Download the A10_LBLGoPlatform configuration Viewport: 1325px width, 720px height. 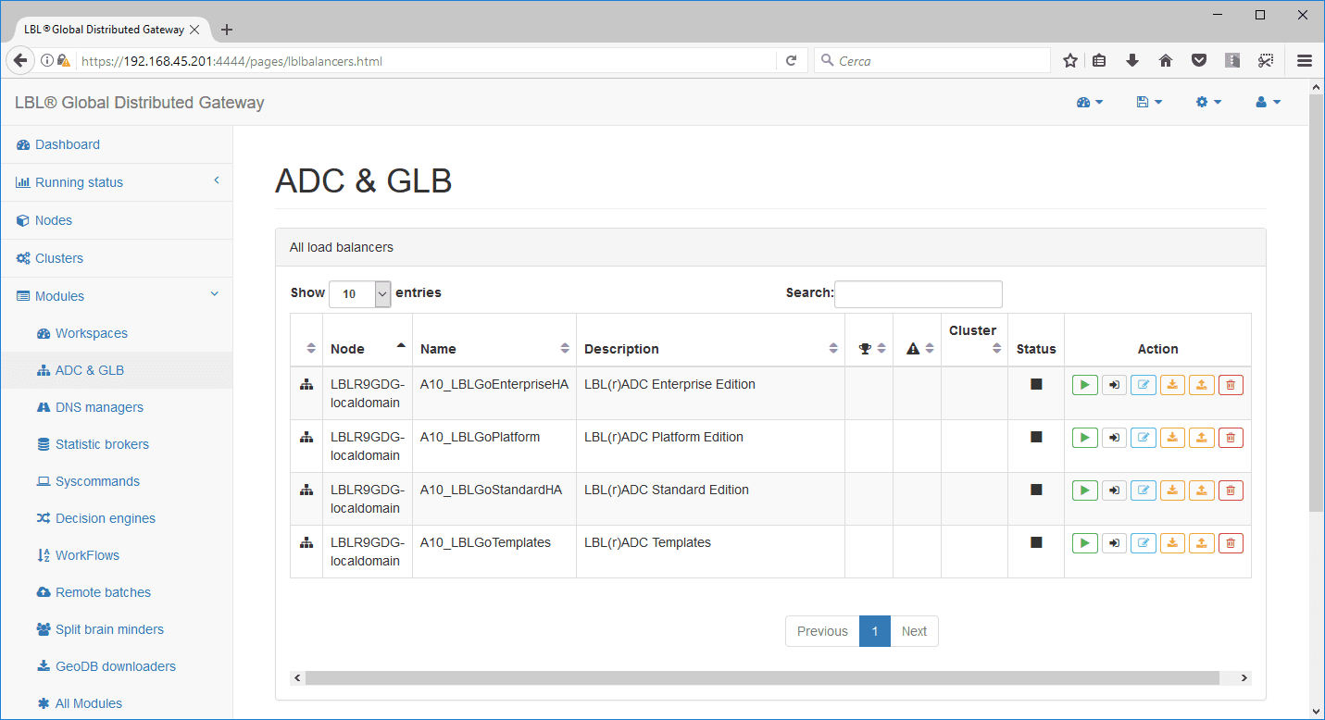[1172, 438]
